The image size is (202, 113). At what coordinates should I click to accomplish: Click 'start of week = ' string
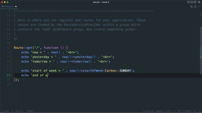pyautogui.click(x=47, y=71)
